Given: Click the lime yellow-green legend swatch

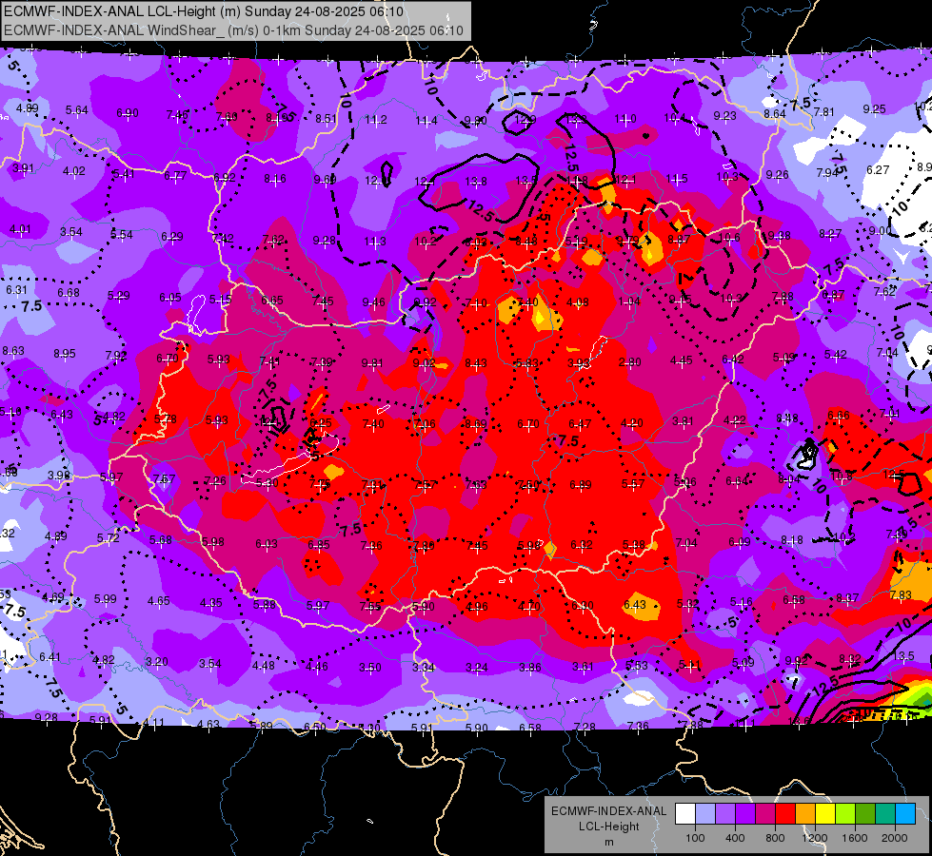Looking at the screenshot, I should point(845,814).
